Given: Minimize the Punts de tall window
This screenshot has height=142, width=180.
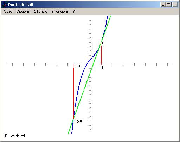Looking at the screenshot, I should (163, 5).
